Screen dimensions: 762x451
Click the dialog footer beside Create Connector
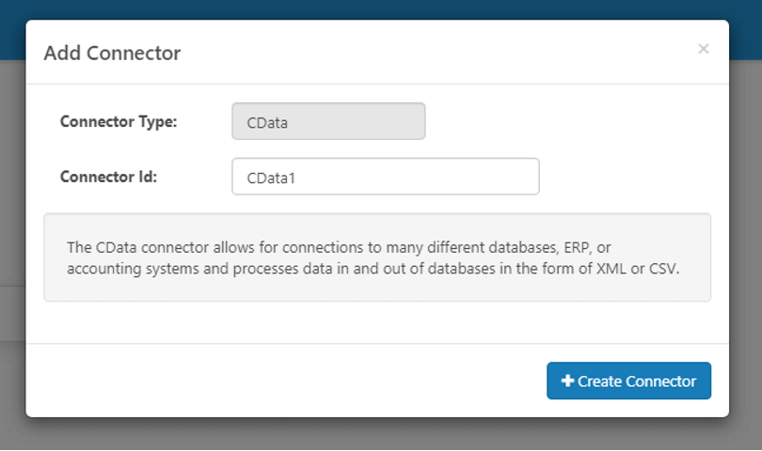click(x=282, y=381)
